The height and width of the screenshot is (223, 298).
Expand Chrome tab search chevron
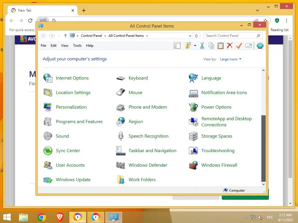[x=258, y=10]
